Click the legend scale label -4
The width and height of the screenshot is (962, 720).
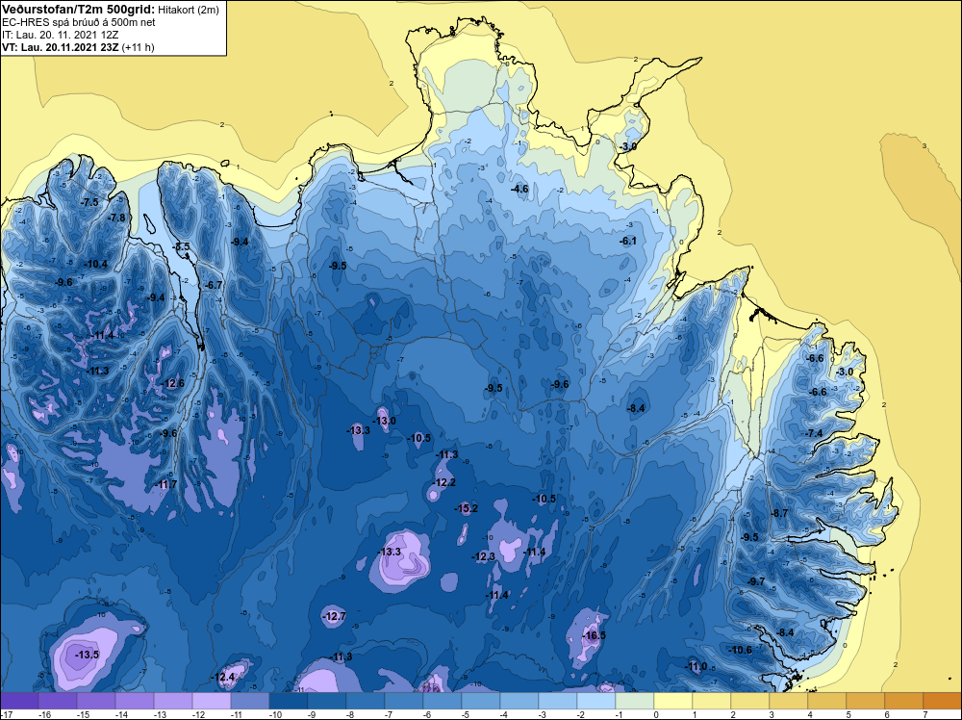click(504, 715)
